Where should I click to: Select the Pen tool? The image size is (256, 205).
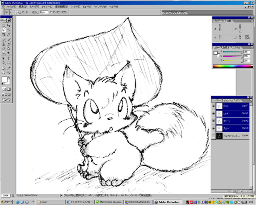point(4,63)
